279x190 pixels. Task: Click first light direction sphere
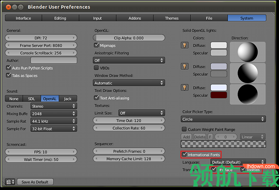(248, 52)
